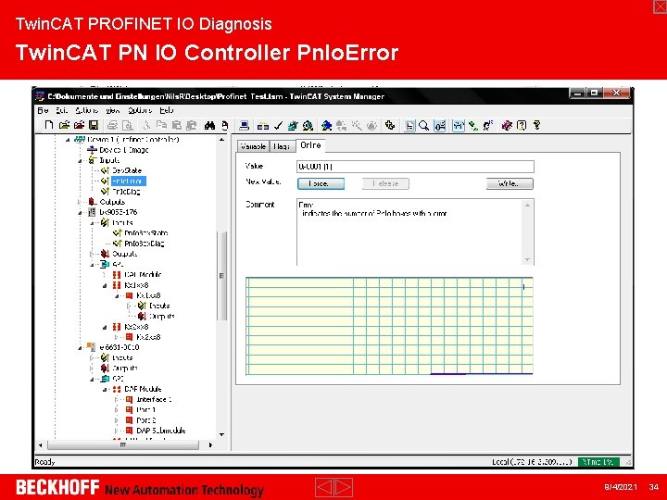Image resolution: width=667 pixels, height=500 pixels.
Task: Click the purple toolbar icon left of help
Action: tap(507, 125)
